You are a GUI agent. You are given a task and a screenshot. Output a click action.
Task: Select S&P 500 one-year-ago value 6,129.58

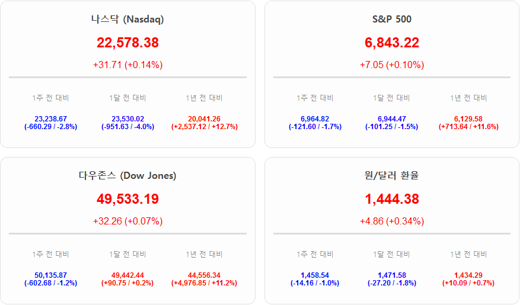click(468, 119)
